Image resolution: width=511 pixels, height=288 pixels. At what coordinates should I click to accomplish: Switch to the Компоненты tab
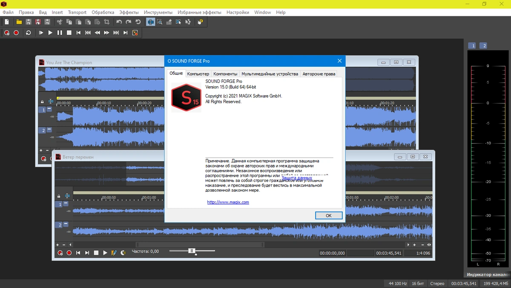pos(225,74)
